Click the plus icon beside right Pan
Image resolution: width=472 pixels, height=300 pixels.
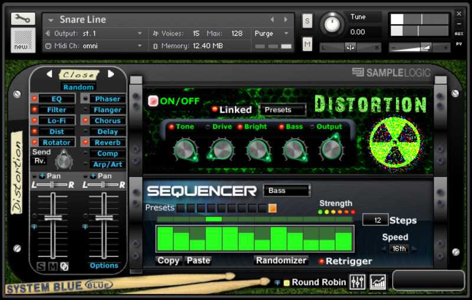pyautogui.click(x=93, y=176)
